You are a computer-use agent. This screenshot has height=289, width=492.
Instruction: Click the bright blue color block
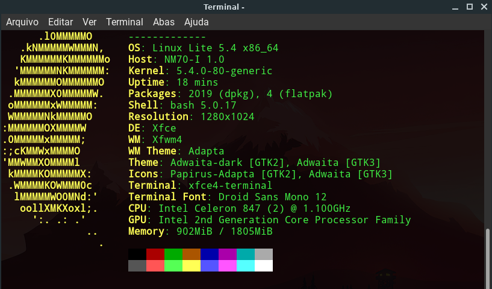(x=210, y=265)
